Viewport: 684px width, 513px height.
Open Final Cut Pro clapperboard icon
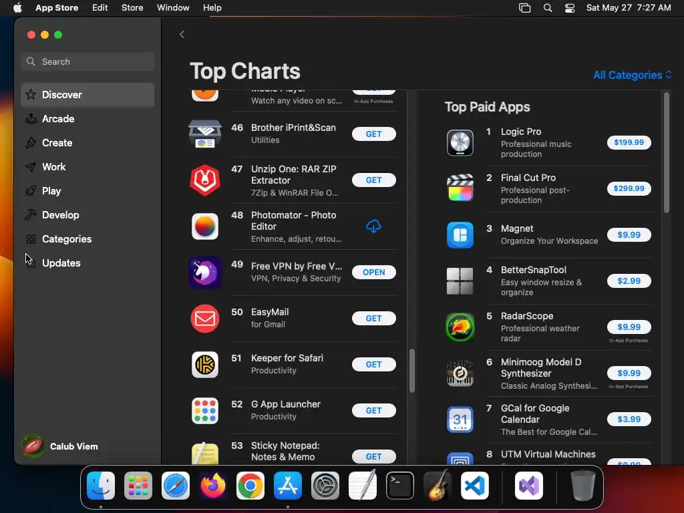click(x=460, y=188)
